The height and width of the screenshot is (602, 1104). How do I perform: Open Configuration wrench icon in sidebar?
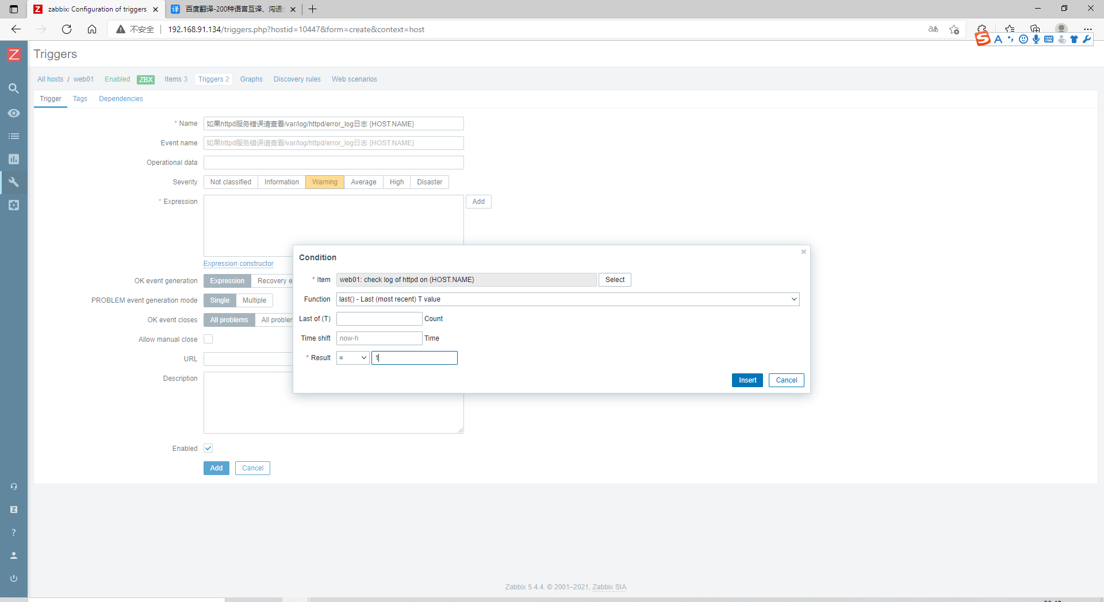tap(14, 182)
